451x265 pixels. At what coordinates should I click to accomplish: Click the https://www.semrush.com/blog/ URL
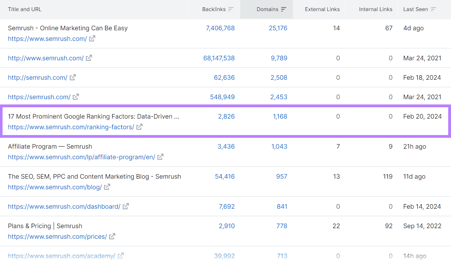point(55,187)
